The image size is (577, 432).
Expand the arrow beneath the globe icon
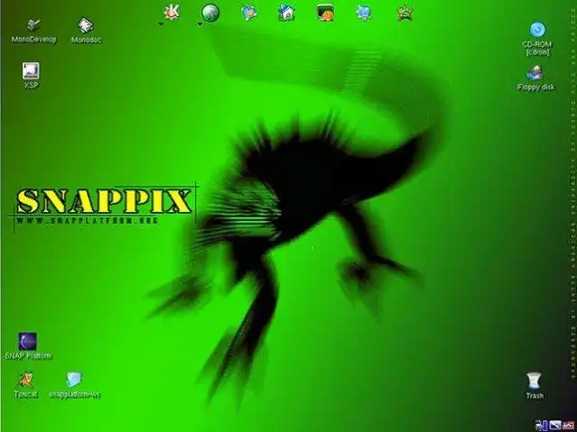[200, 24]
